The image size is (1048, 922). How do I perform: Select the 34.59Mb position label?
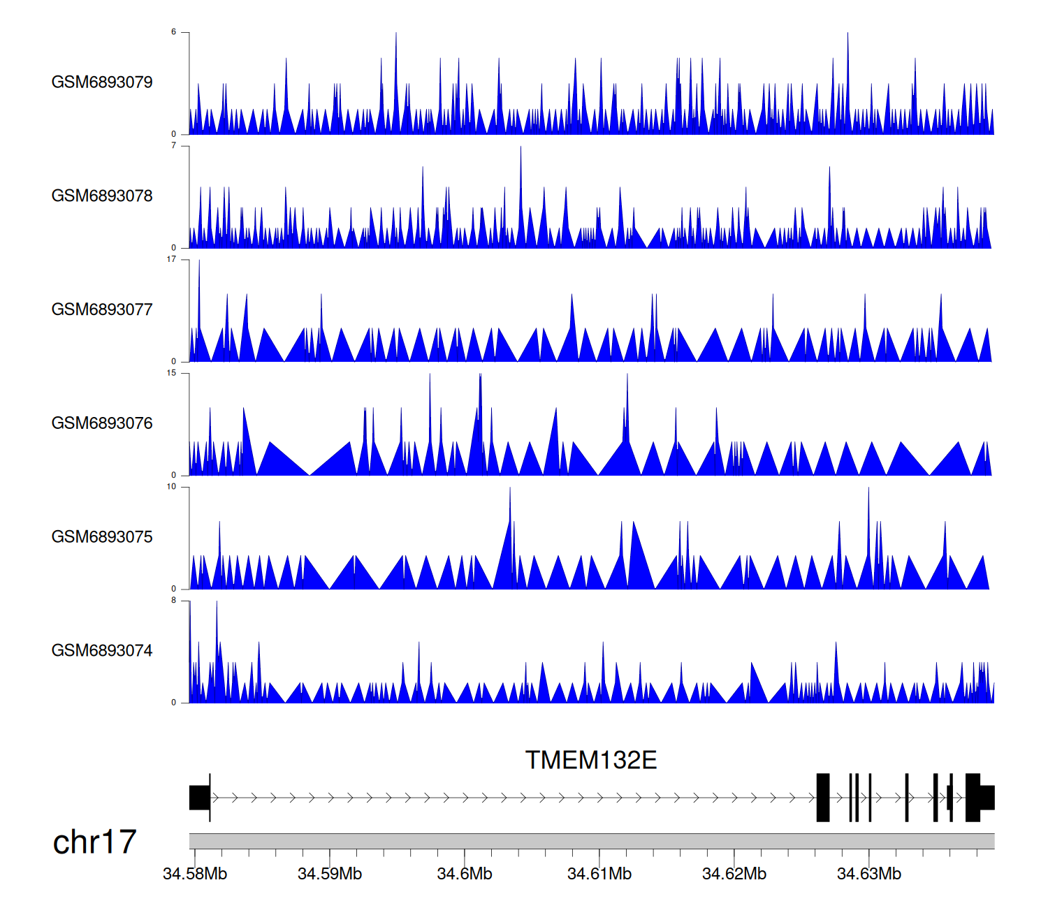pyautogui.click(x=330, y=874)
